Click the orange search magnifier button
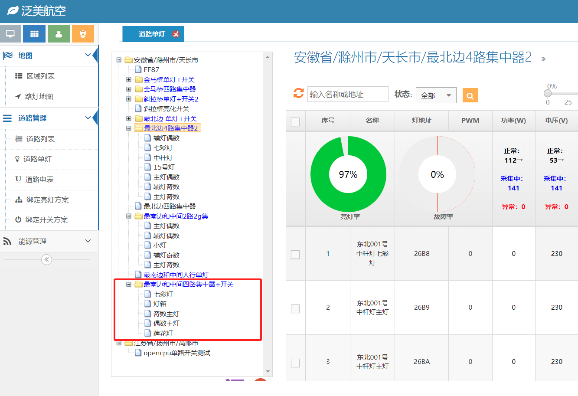The height and width of the screenshot is (396, 578). pyautogui.click(x=470, y=95)
